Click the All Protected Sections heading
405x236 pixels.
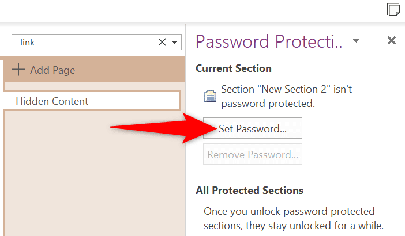click(x=249, y=191)
